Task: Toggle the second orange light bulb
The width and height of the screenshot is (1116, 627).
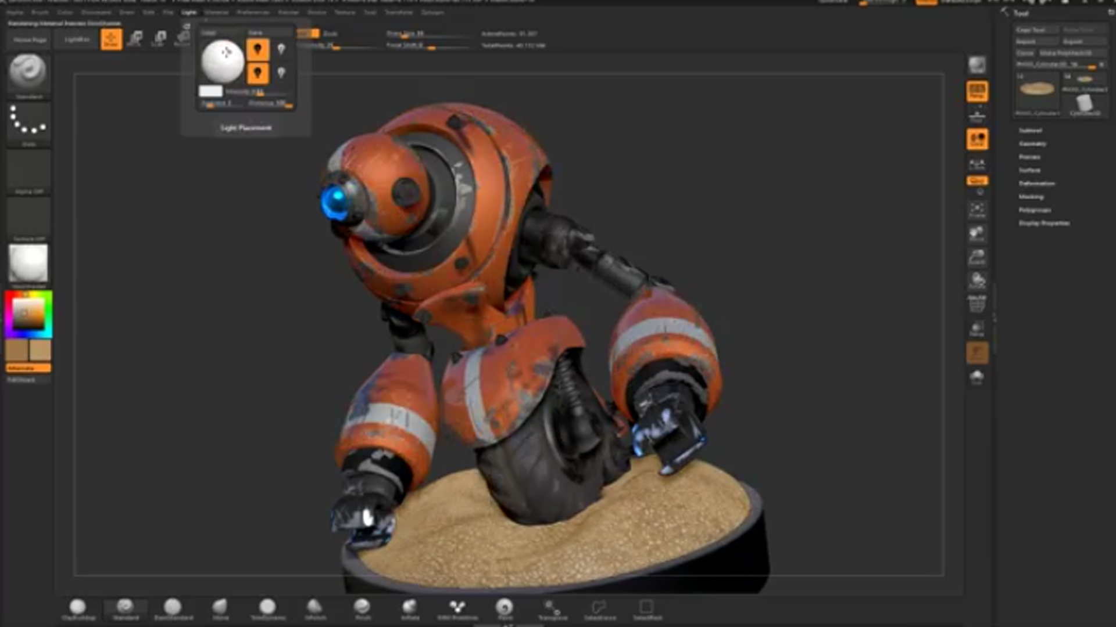Action: (257, 73)
